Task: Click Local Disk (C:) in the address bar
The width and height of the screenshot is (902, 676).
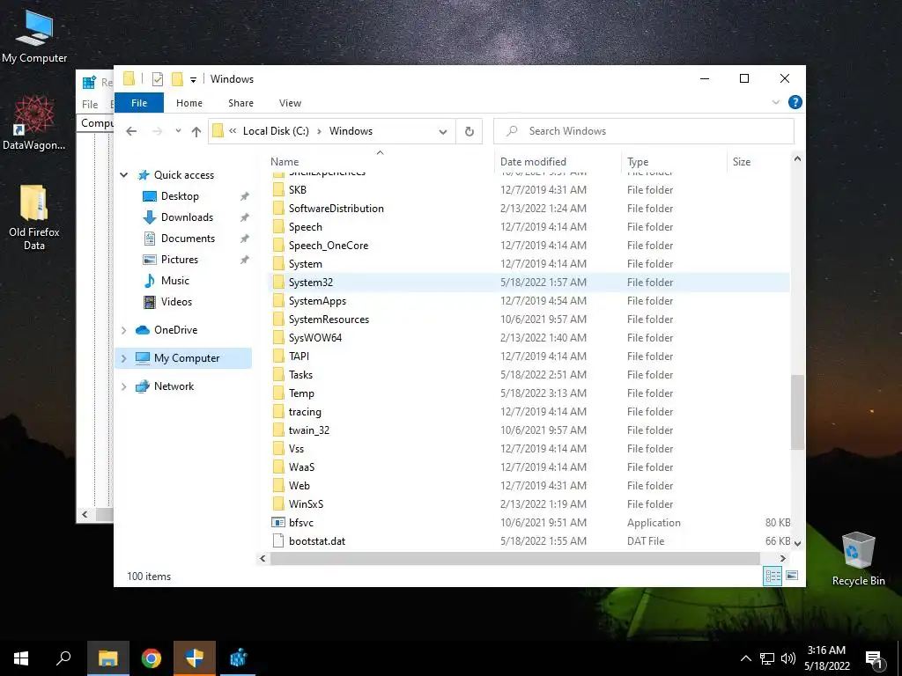Action: (276, 131)
